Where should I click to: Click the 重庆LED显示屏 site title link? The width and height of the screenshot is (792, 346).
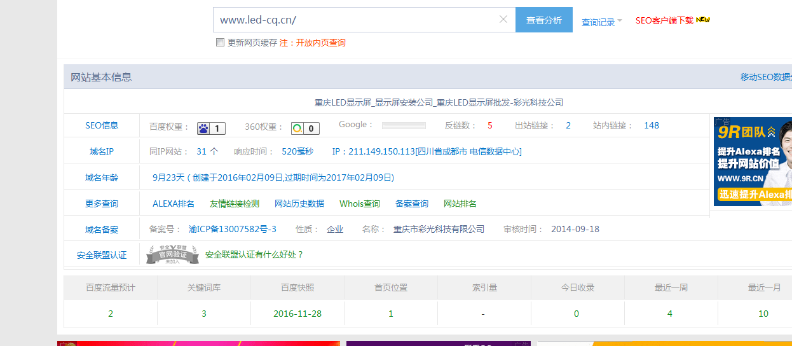439,102
